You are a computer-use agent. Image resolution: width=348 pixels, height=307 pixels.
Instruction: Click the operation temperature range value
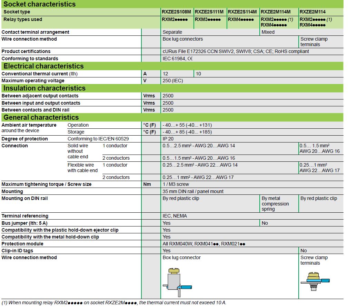coord(187,125)
